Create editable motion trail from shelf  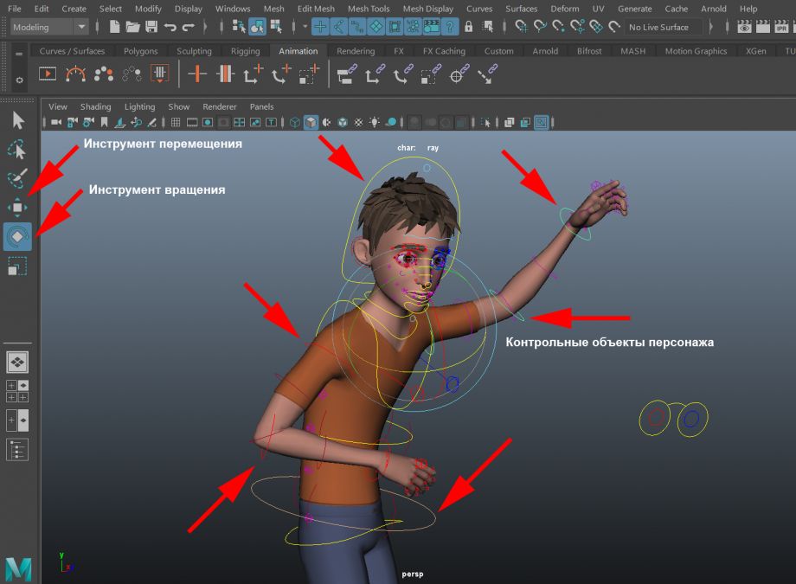[x=75, y=74]
